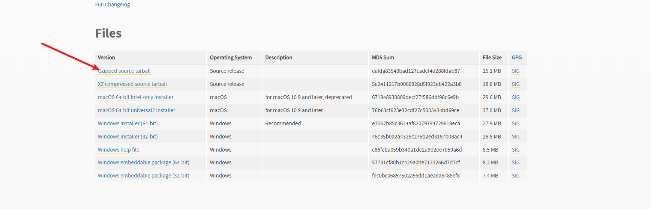The height and width of the screenshot is (209, 651).
Task: Open SIG for embeddable package 32-bit
Action: [516, 176]
